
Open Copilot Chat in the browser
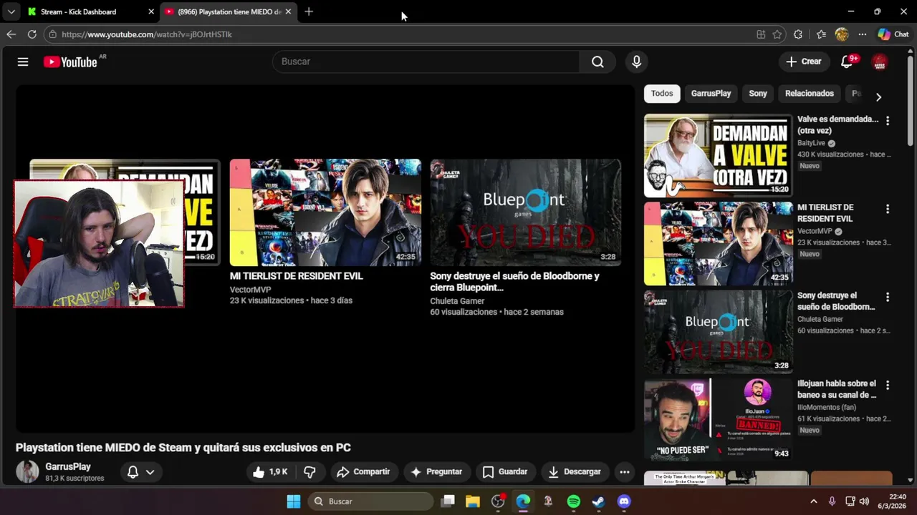(x=893, y=34)
